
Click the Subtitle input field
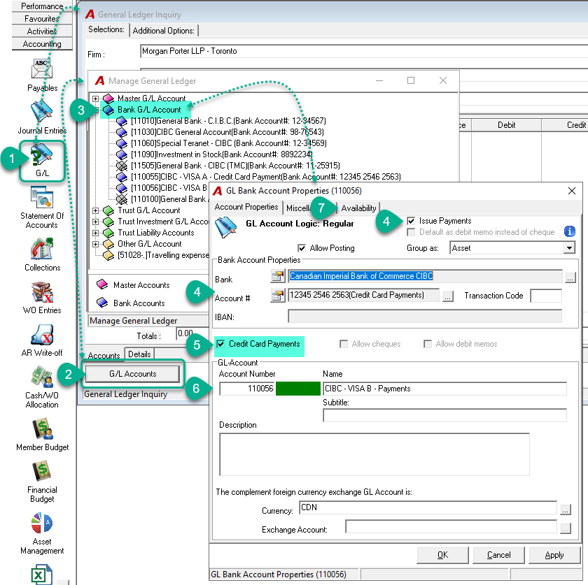point(444,415)
